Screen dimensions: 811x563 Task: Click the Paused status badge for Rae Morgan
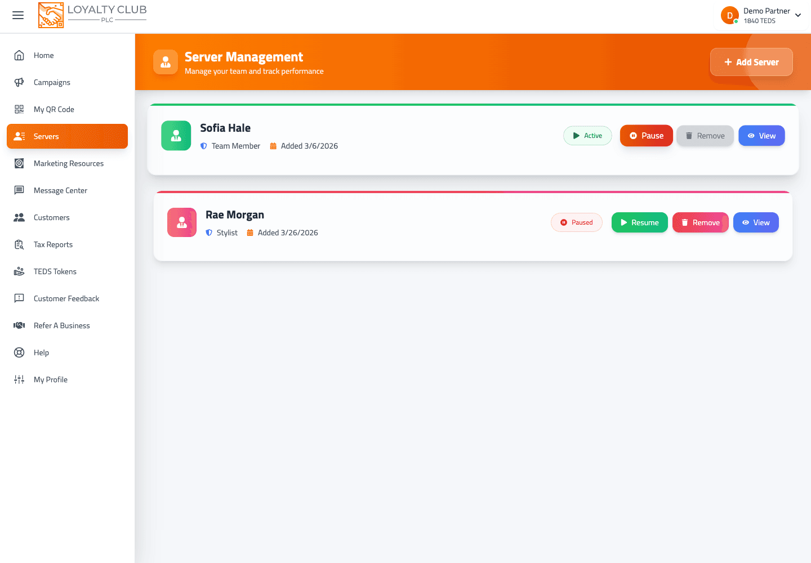tap(576, 222)
